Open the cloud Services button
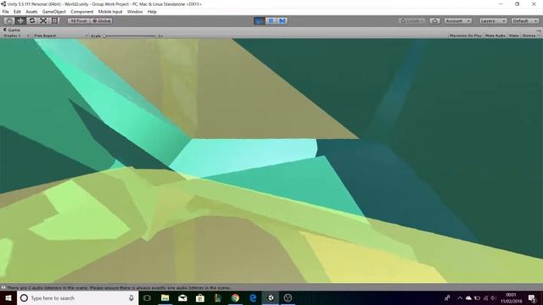 point(435,21)
